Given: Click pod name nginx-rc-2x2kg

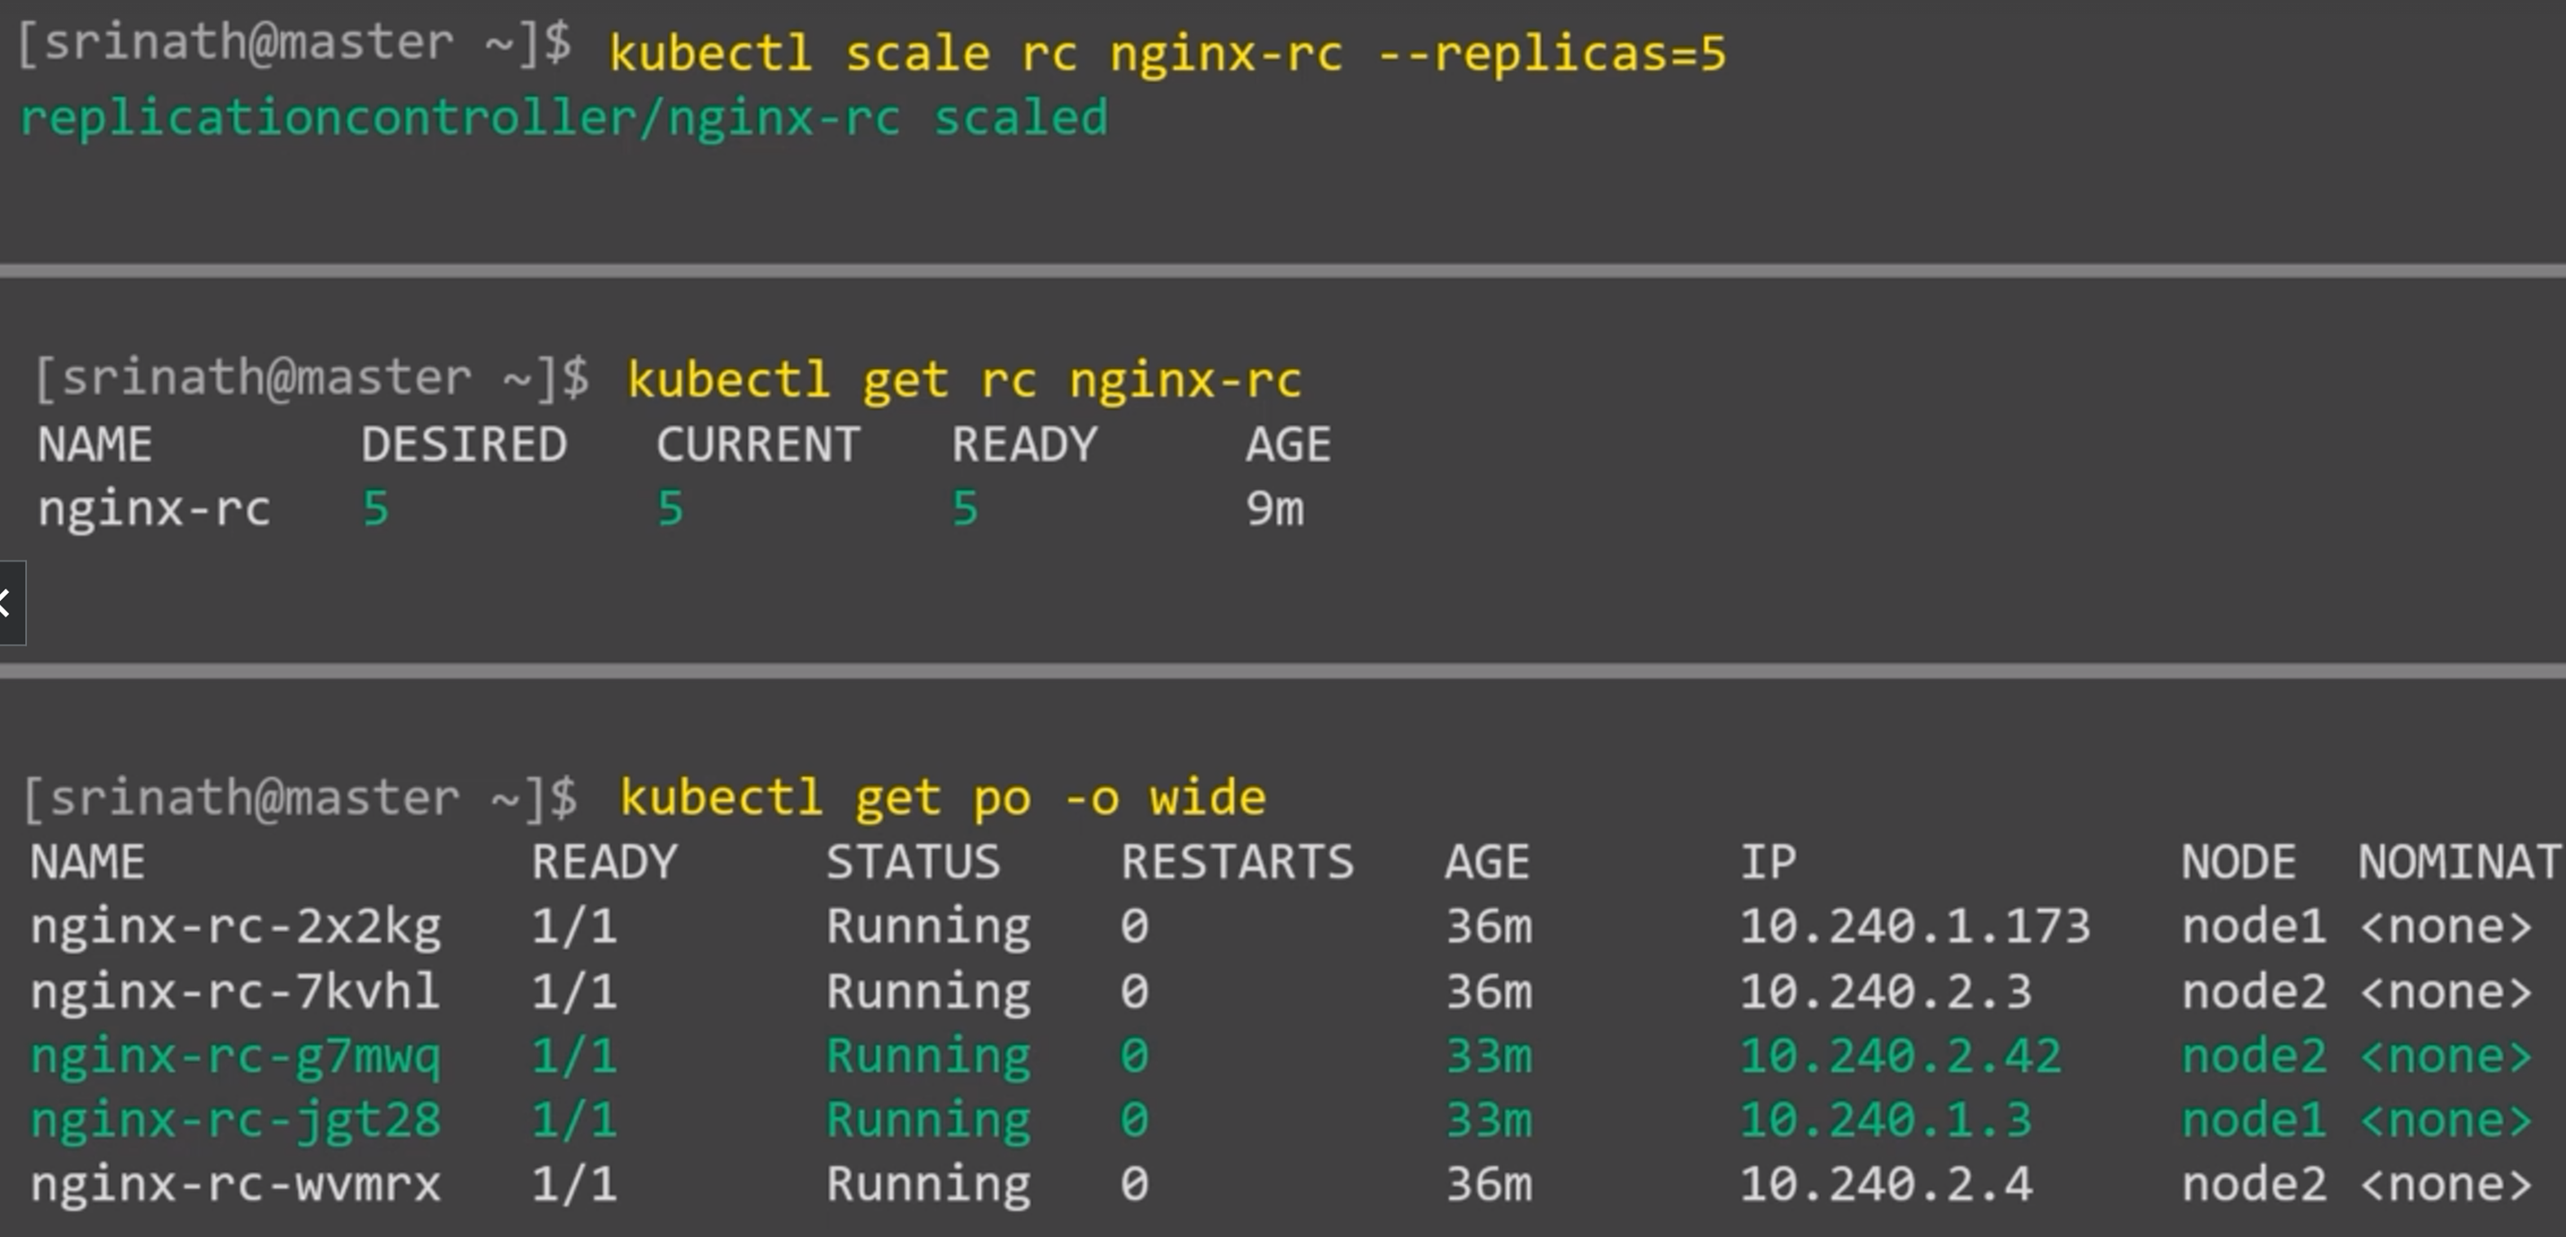Looking at the screenshot, I should [235, 928].
